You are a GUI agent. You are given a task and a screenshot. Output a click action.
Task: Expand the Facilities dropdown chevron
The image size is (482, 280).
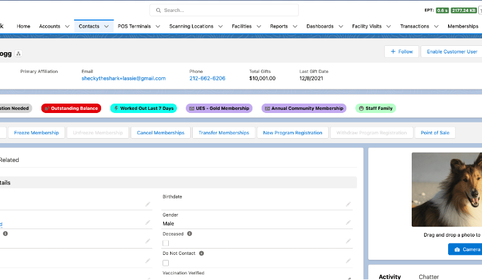259,26
